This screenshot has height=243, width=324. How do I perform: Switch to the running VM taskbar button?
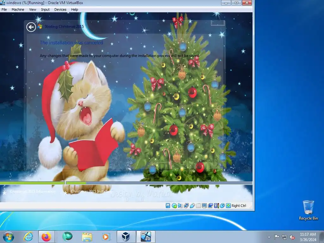tap(146, 237)
